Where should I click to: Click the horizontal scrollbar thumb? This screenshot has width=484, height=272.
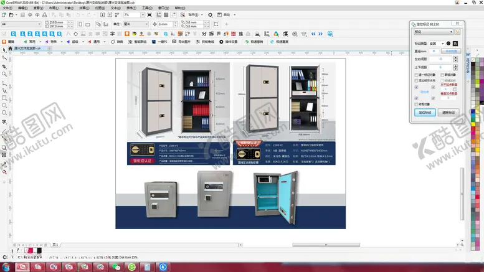pos(326,245)
